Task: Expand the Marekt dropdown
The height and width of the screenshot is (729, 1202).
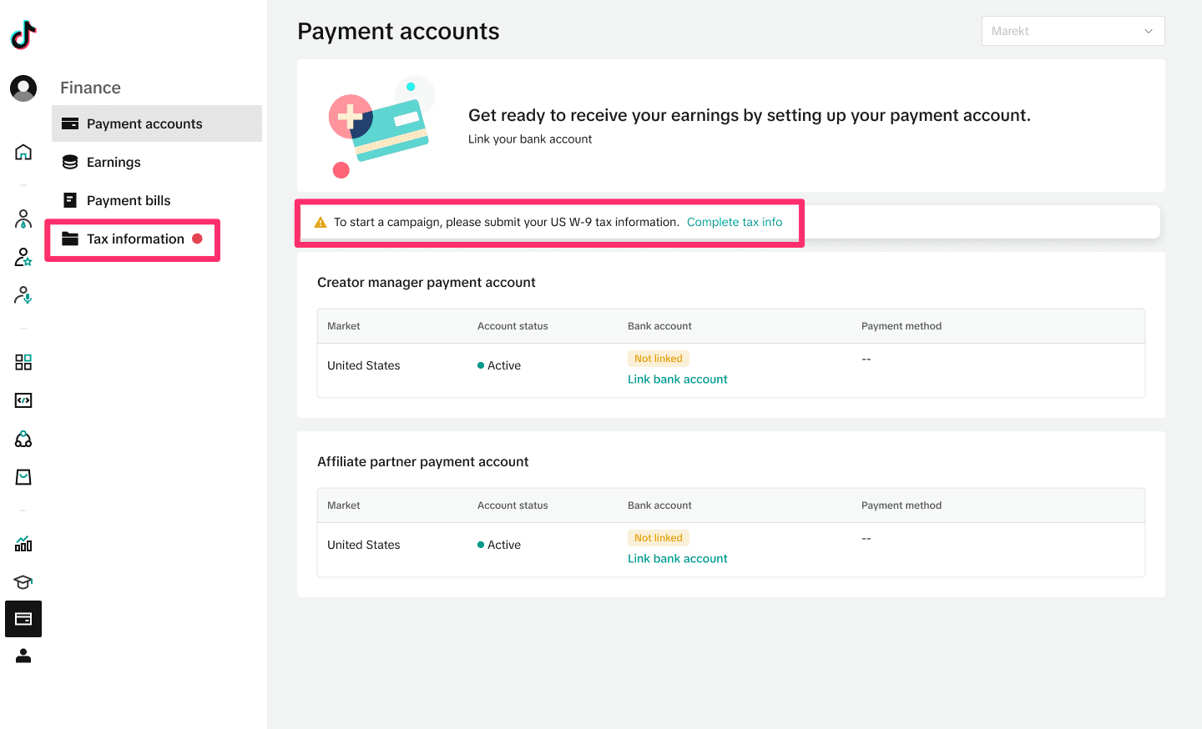Action: (1073, 30)
